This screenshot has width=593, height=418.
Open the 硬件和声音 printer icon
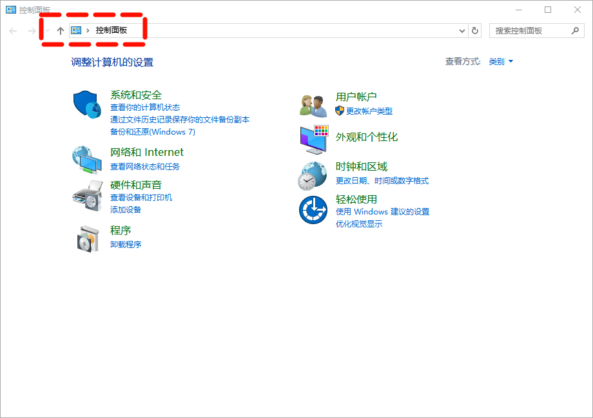[x=88, y=196]
